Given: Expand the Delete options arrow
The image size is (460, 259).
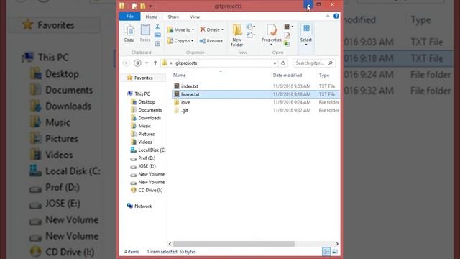Looking at the screenshot, I should 222,29.
